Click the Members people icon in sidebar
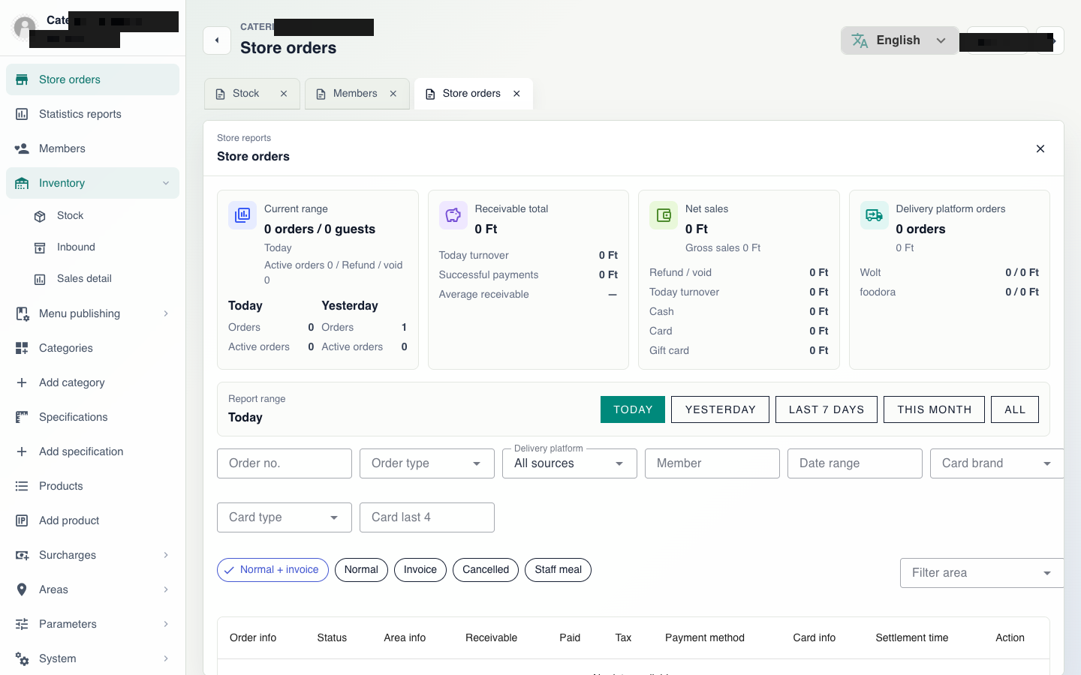 coord(22,148)
